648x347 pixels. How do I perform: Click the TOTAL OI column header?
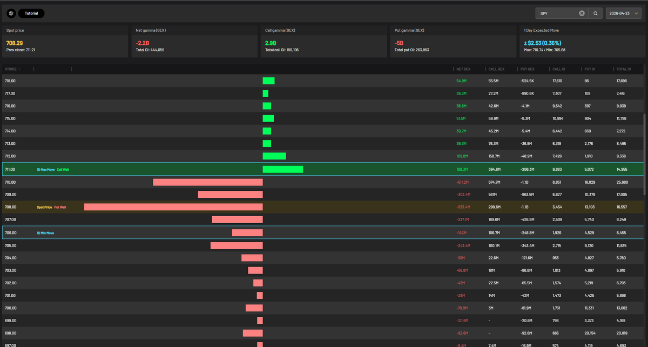click(623, 69)
